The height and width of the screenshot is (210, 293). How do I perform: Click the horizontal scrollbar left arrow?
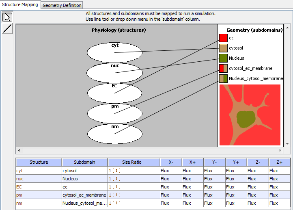click(x=19, y=150)
